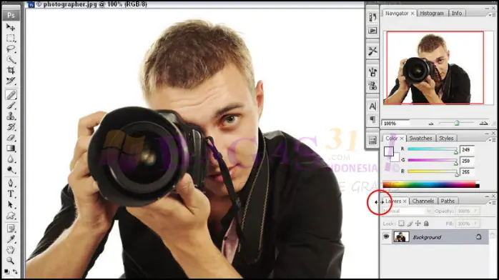The height and width of the screenshot is (280, 499).
Task: Switch to the Info tab
Action: (x=457, y=13)
